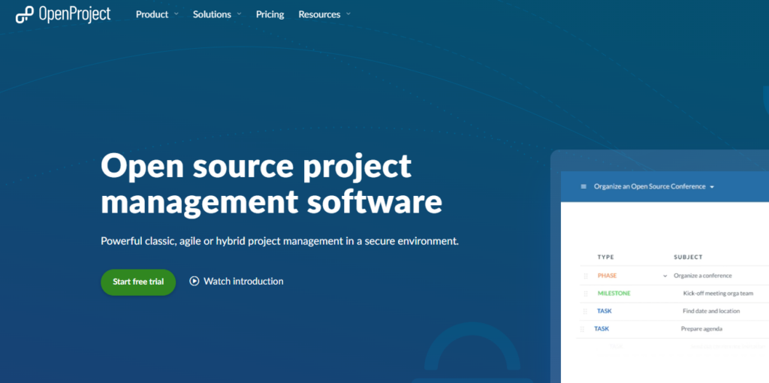Image resolution: width=769 pixels, height=383 pixels.
Task: Expand the Product dropdown chevron
Action: [x=176, y=14]
